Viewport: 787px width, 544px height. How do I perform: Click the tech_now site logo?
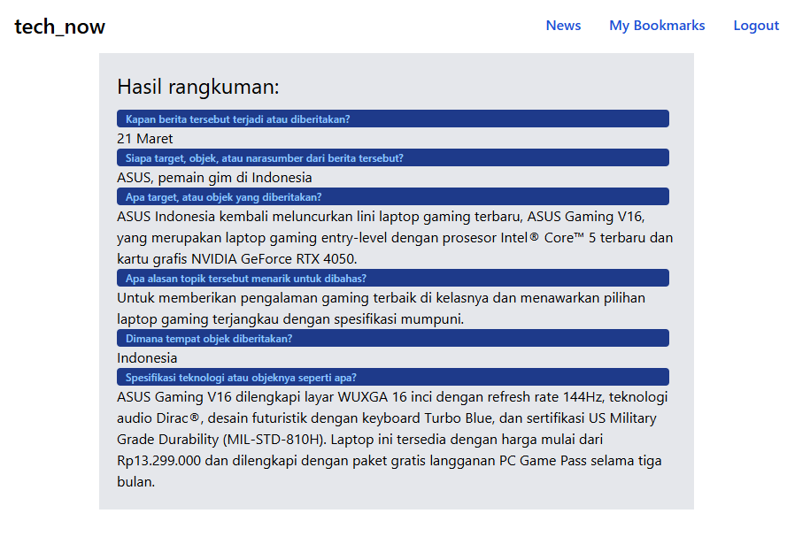59,27
